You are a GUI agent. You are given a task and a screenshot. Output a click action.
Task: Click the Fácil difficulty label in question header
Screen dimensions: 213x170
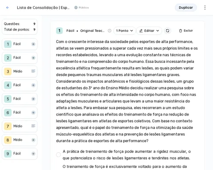pos(71,31)
